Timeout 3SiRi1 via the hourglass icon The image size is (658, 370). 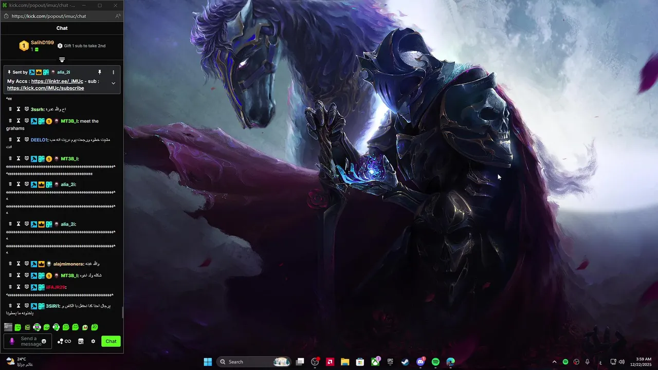19,306
